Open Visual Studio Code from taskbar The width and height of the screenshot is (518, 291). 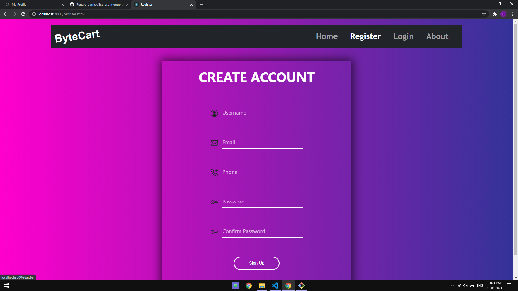(x=275, y=286)
